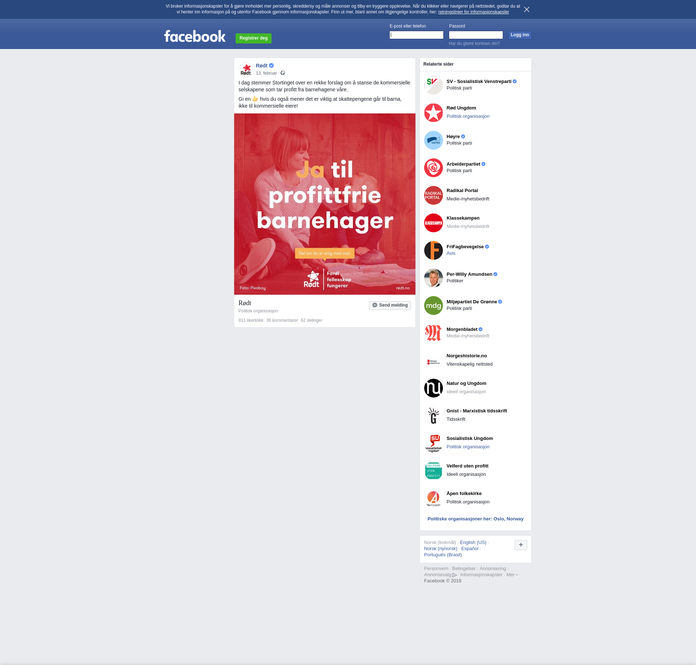Open Rød Ungdom star logo
Screen dimensions: 696x665
(434, 113)
